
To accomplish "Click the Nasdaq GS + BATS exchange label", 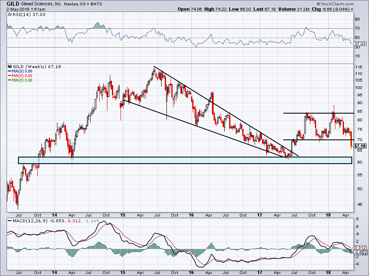I will point(83,4).
